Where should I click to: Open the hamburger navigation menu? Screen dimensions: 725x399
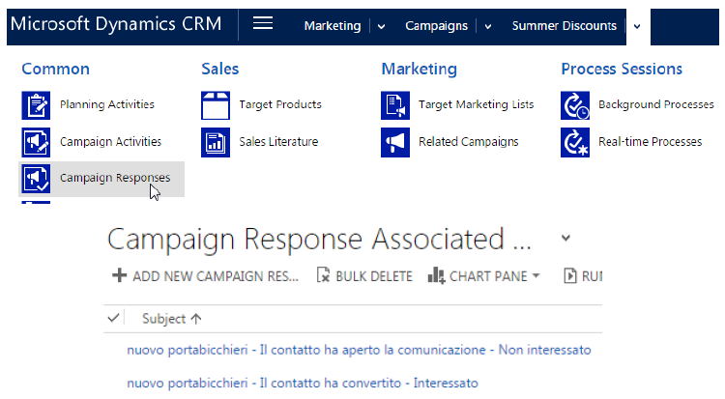point(263,23)
